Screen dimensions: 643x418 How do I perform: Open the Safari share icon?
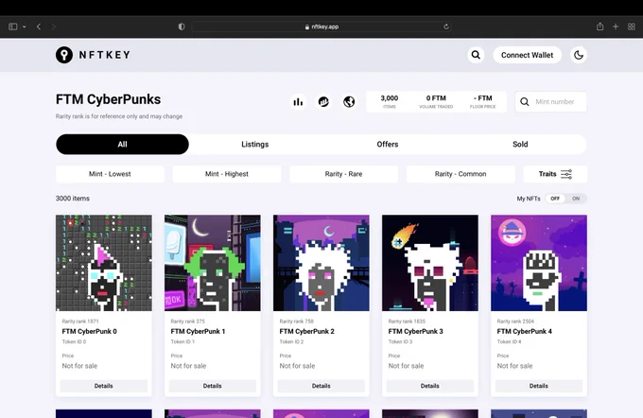click(x=600, y=26)
